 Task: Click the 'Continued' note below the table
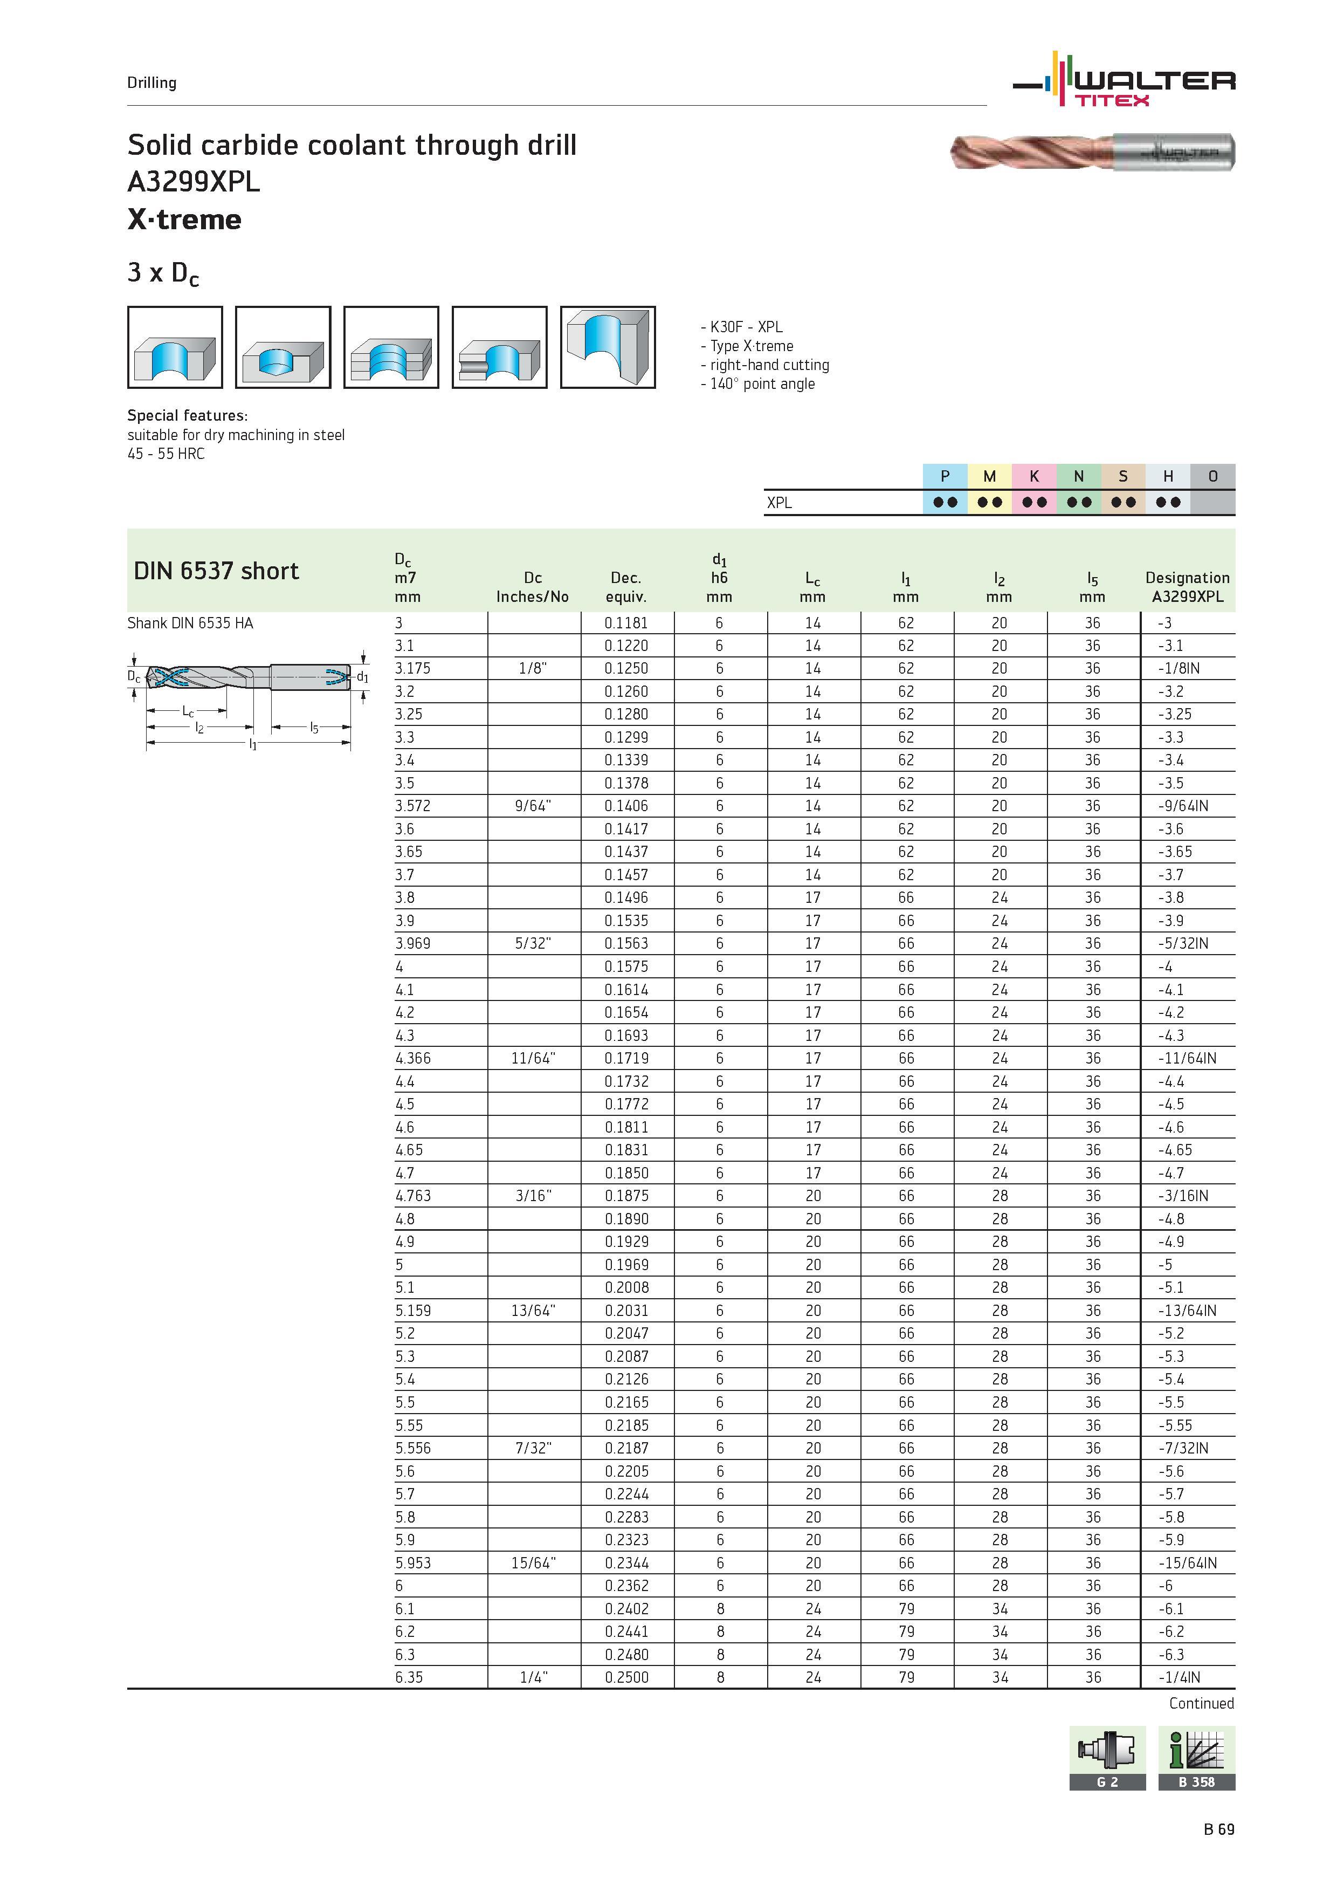tap(1202, 1703)
